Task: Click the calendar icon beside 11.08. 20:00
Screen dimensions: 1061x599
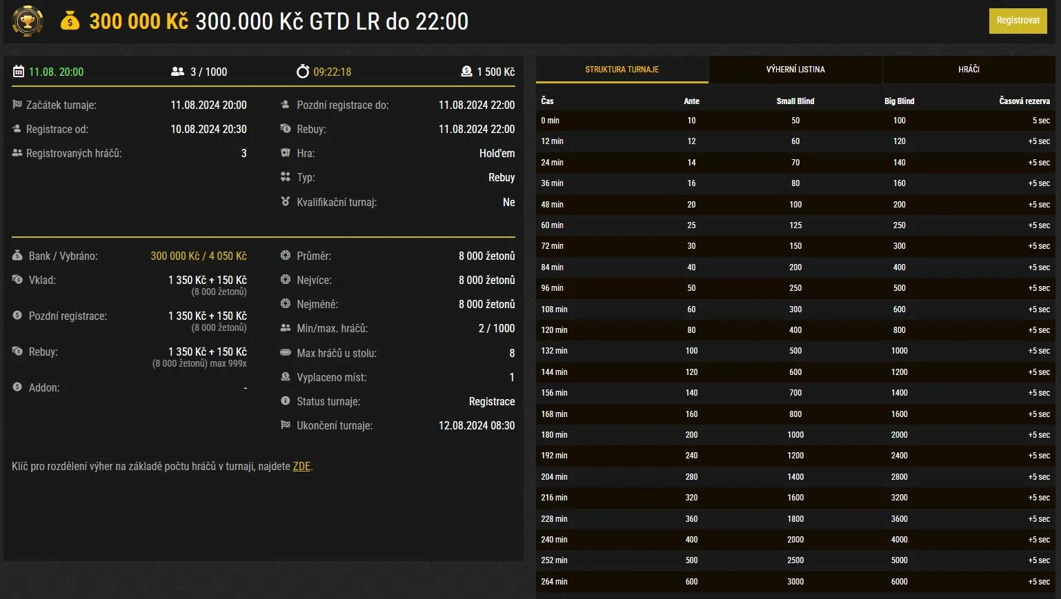Action: click(19, 72)
